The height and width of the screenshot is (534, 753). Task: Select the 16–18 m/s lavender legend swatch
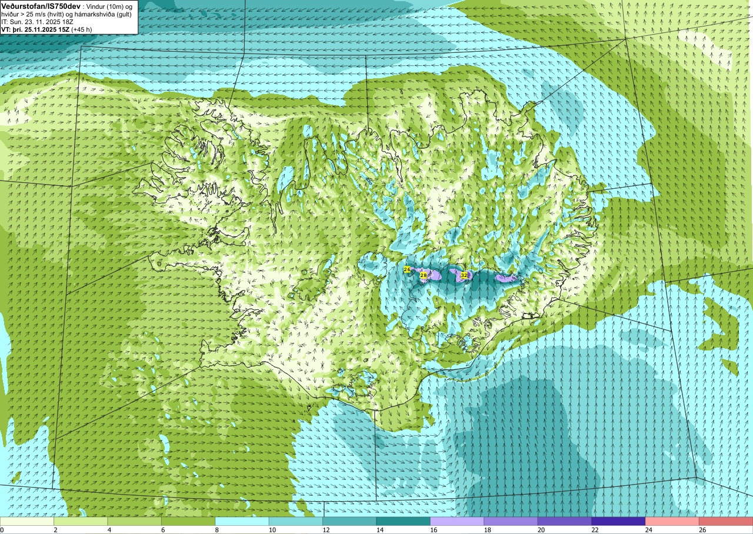point(457,521)
